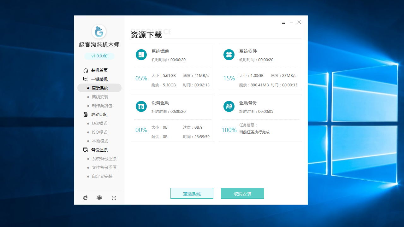Screen dimensions: 404x227
Task: Open the Internet Explorer browser icon at bottom
Action: [x=85, y=198]
